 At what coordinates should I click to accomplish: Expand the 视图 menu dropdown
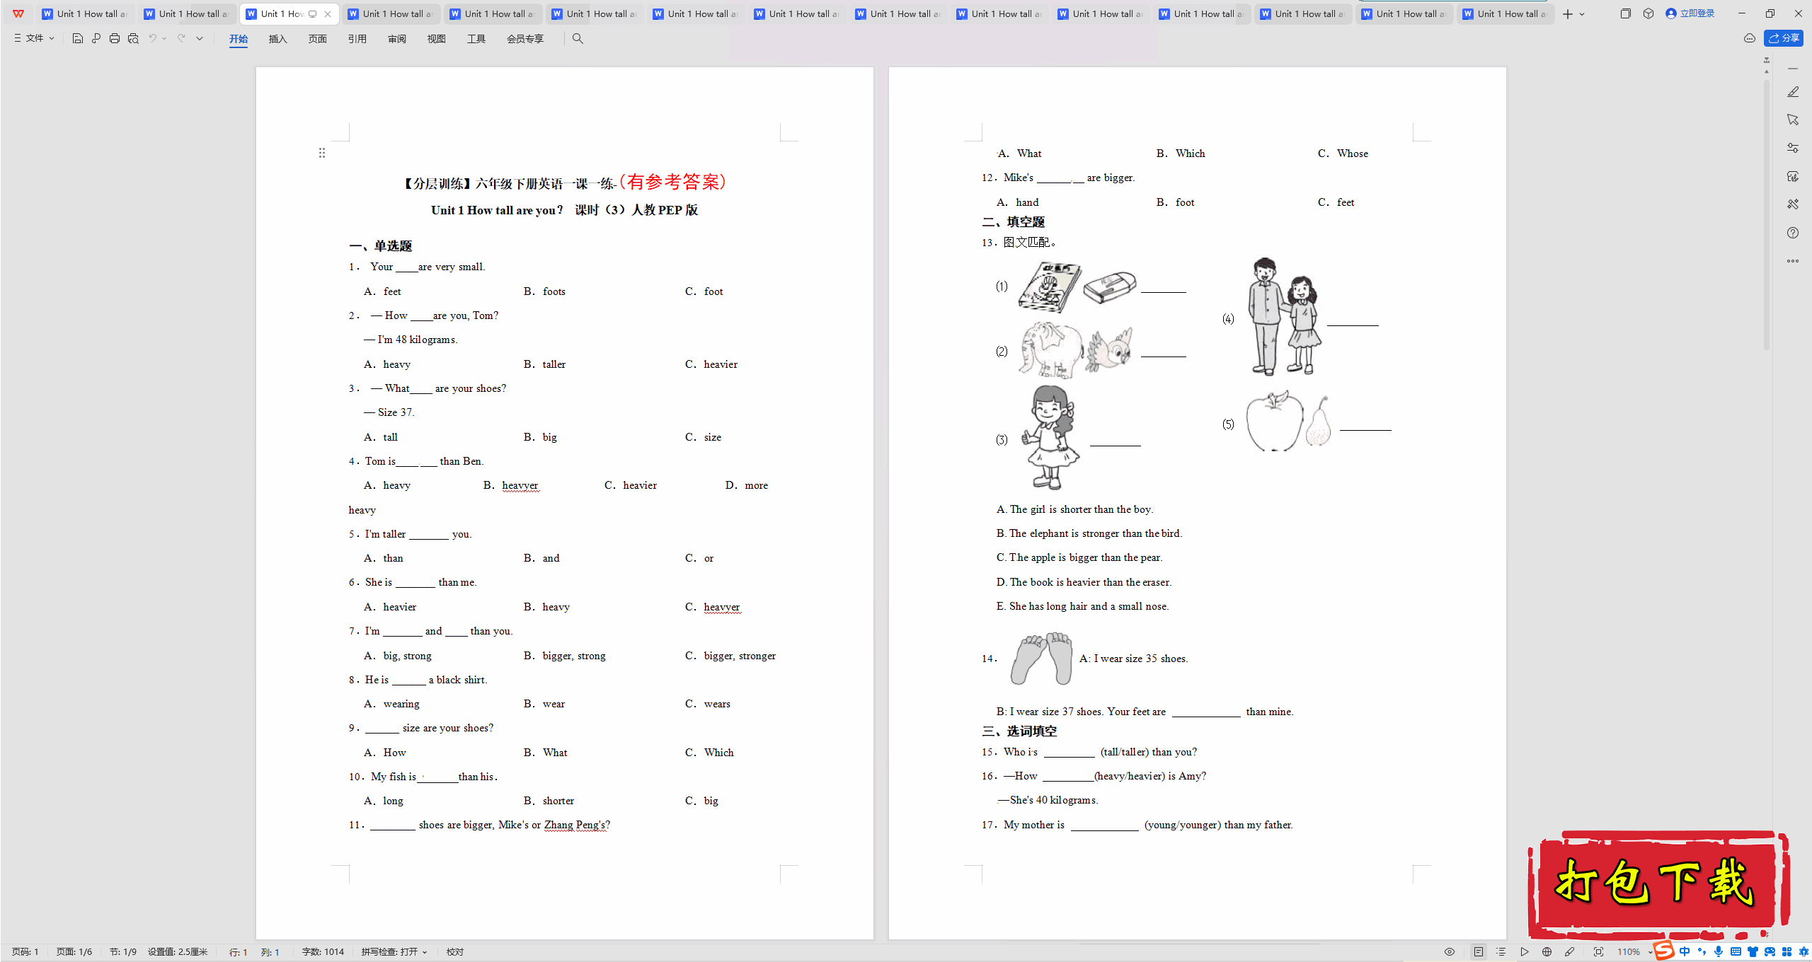click(x=437, y=38)
